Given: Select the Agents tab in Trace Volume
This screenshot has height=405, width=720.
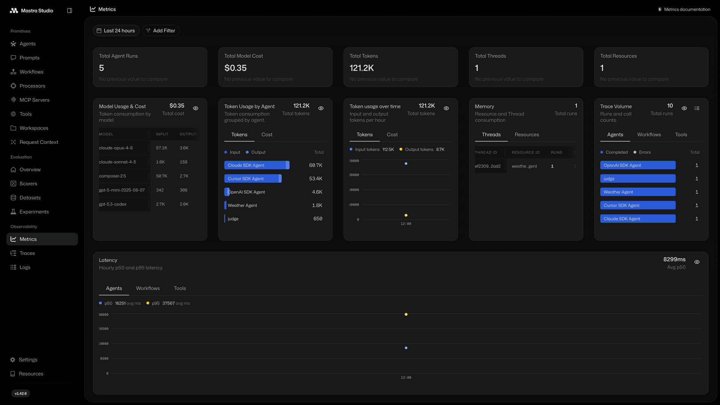Looking at the screenshot, I should (615, 135).
